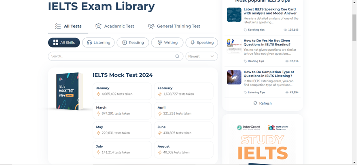Screen dimensions: 358x165
Task: Open the February mock test
Action: point(184,91)
